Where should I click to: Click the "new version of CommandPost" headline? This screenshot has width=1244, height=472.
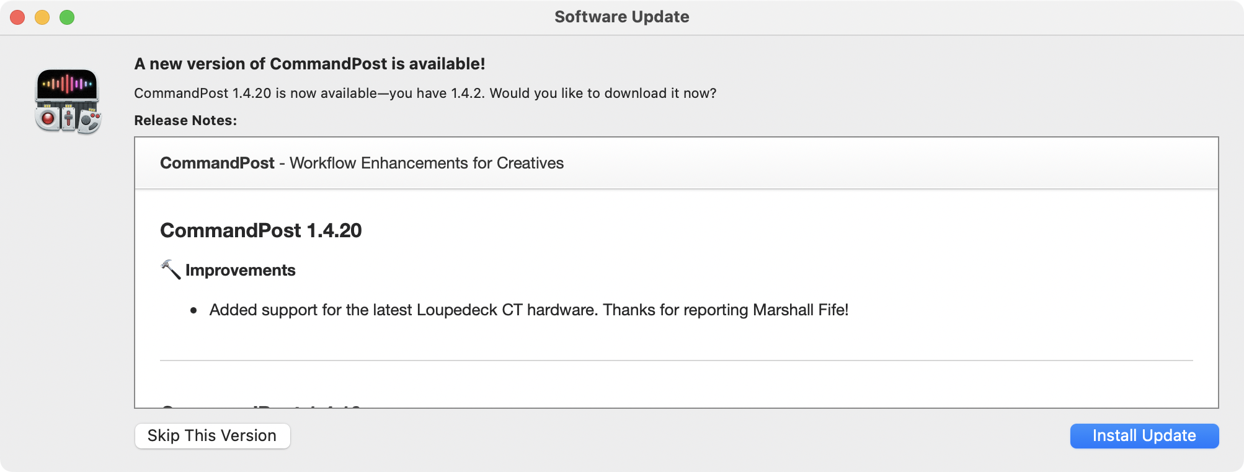309,64
